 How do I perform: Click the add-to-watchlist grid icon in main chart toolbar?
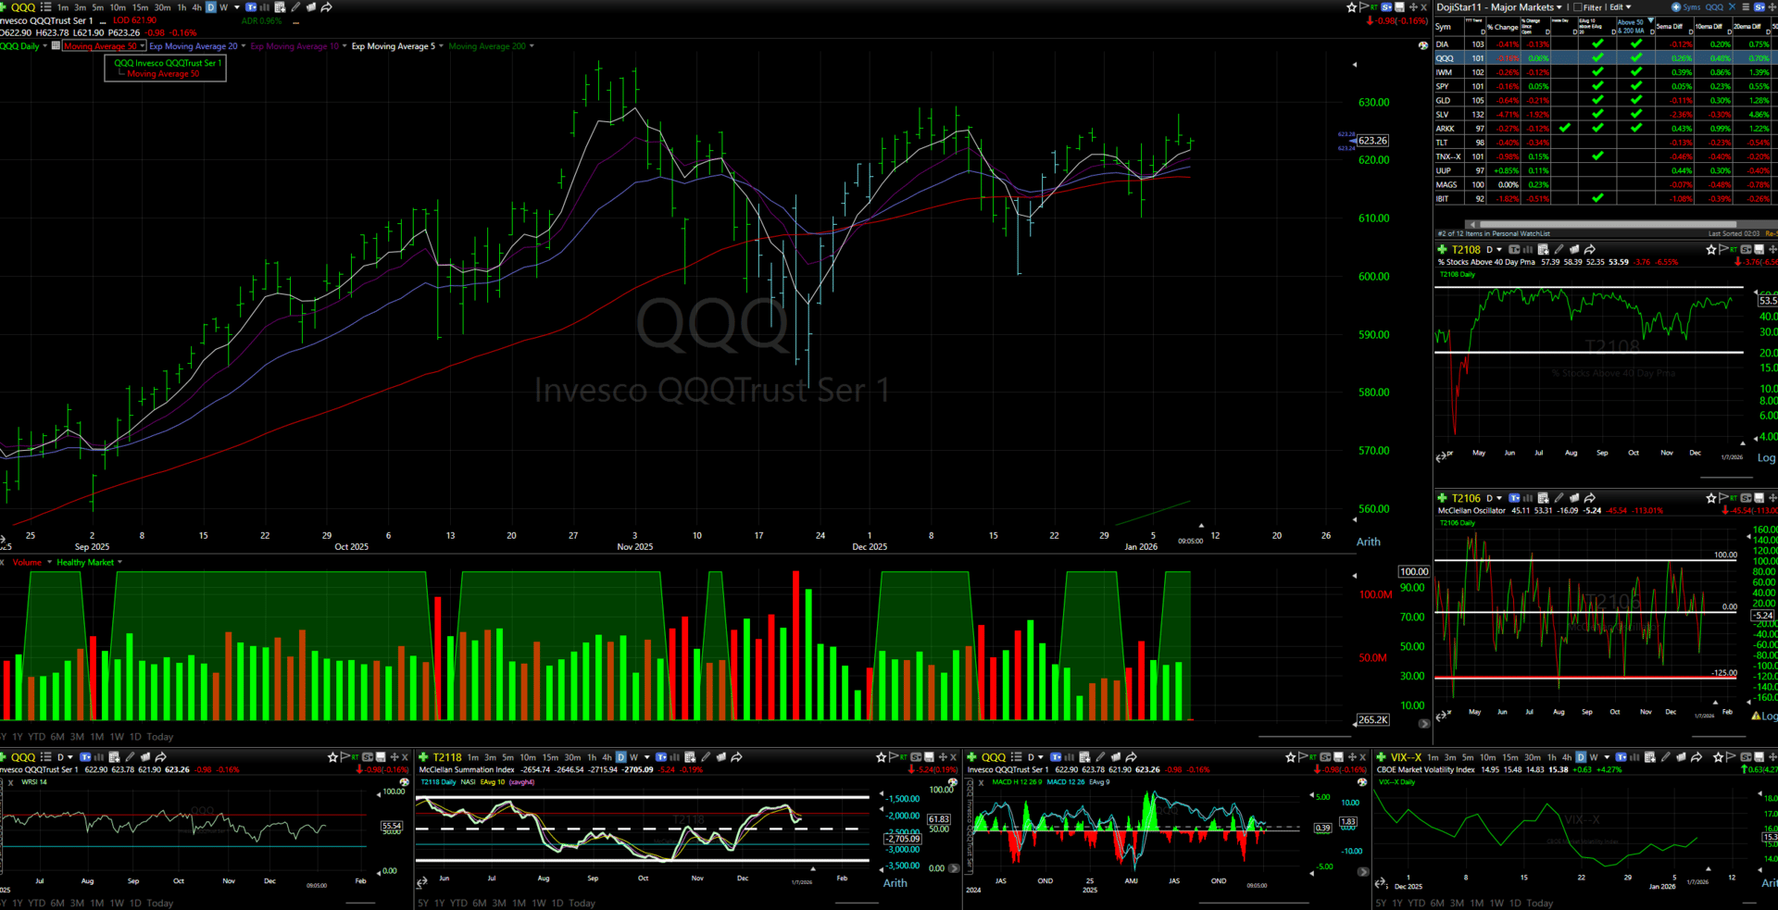pyautogui.click(x=280, y=7)
